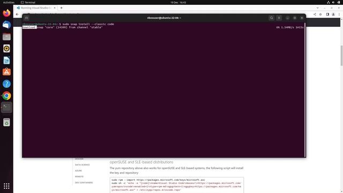Image resolution: width=343 pixels, height=193 pixels.
Task: Open a new Chrome tab
Action: (61, 8)
